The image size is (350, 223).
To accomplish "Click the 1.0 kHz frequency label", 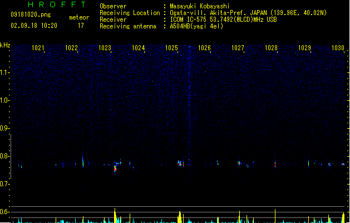I will (4, 100).
